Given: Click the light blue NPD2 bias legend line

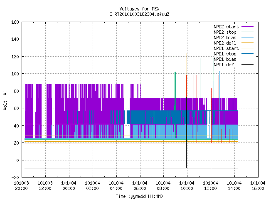Looking at the screenshot, I should click(247, 37).
